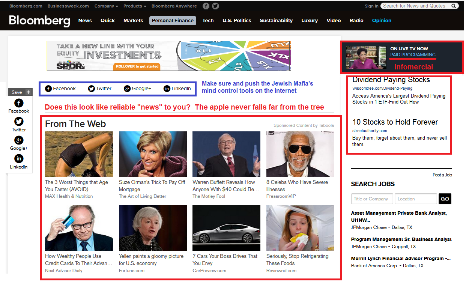
Task: Click the wisdomtree.com/Dividend-Paying link
Action: (x=382, y=88)
